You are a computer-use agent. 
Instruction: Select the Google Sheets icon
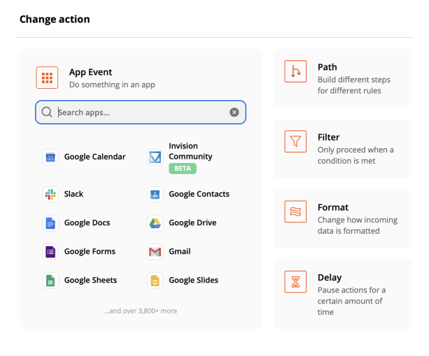pos(50,280)
